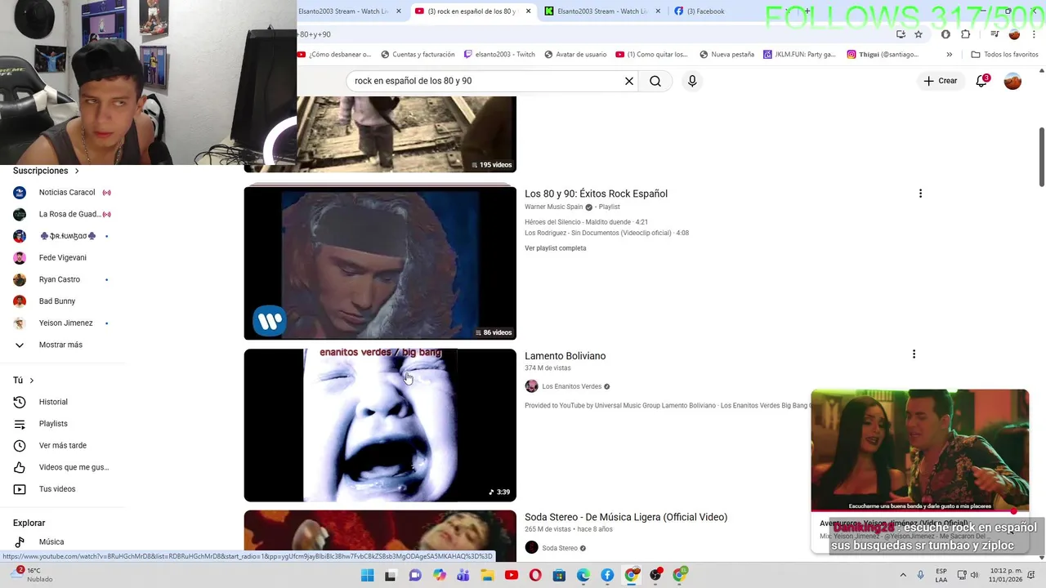The width and height of the screenshot is (1046, 588).
Task: Open Los Enanitos Verdes channel name
Action: (571, 386)
